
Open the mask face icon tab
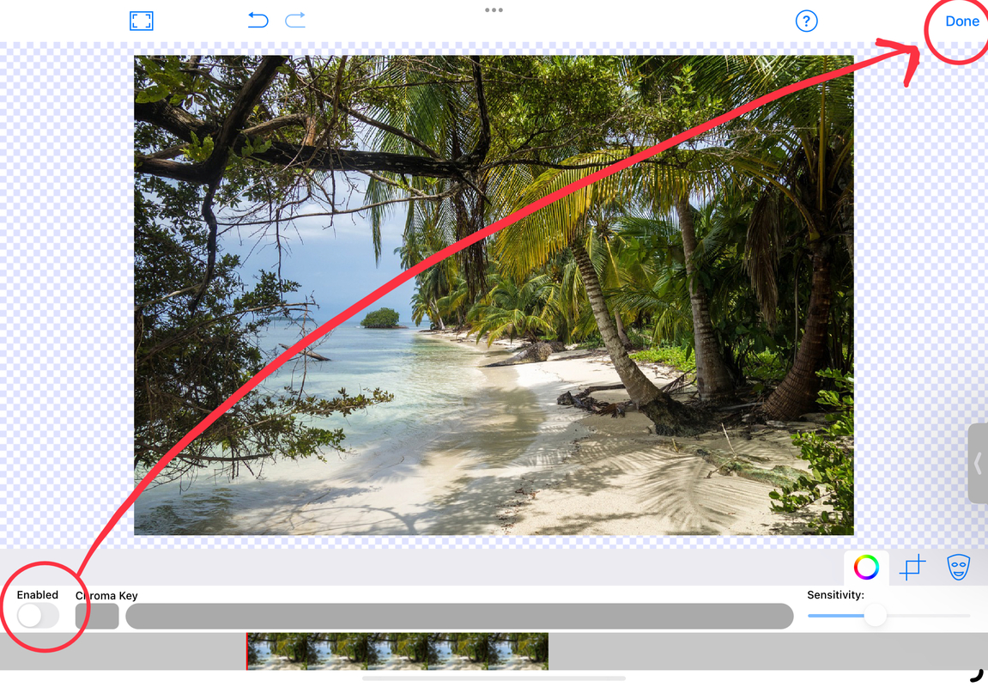[x=958, y=568]
